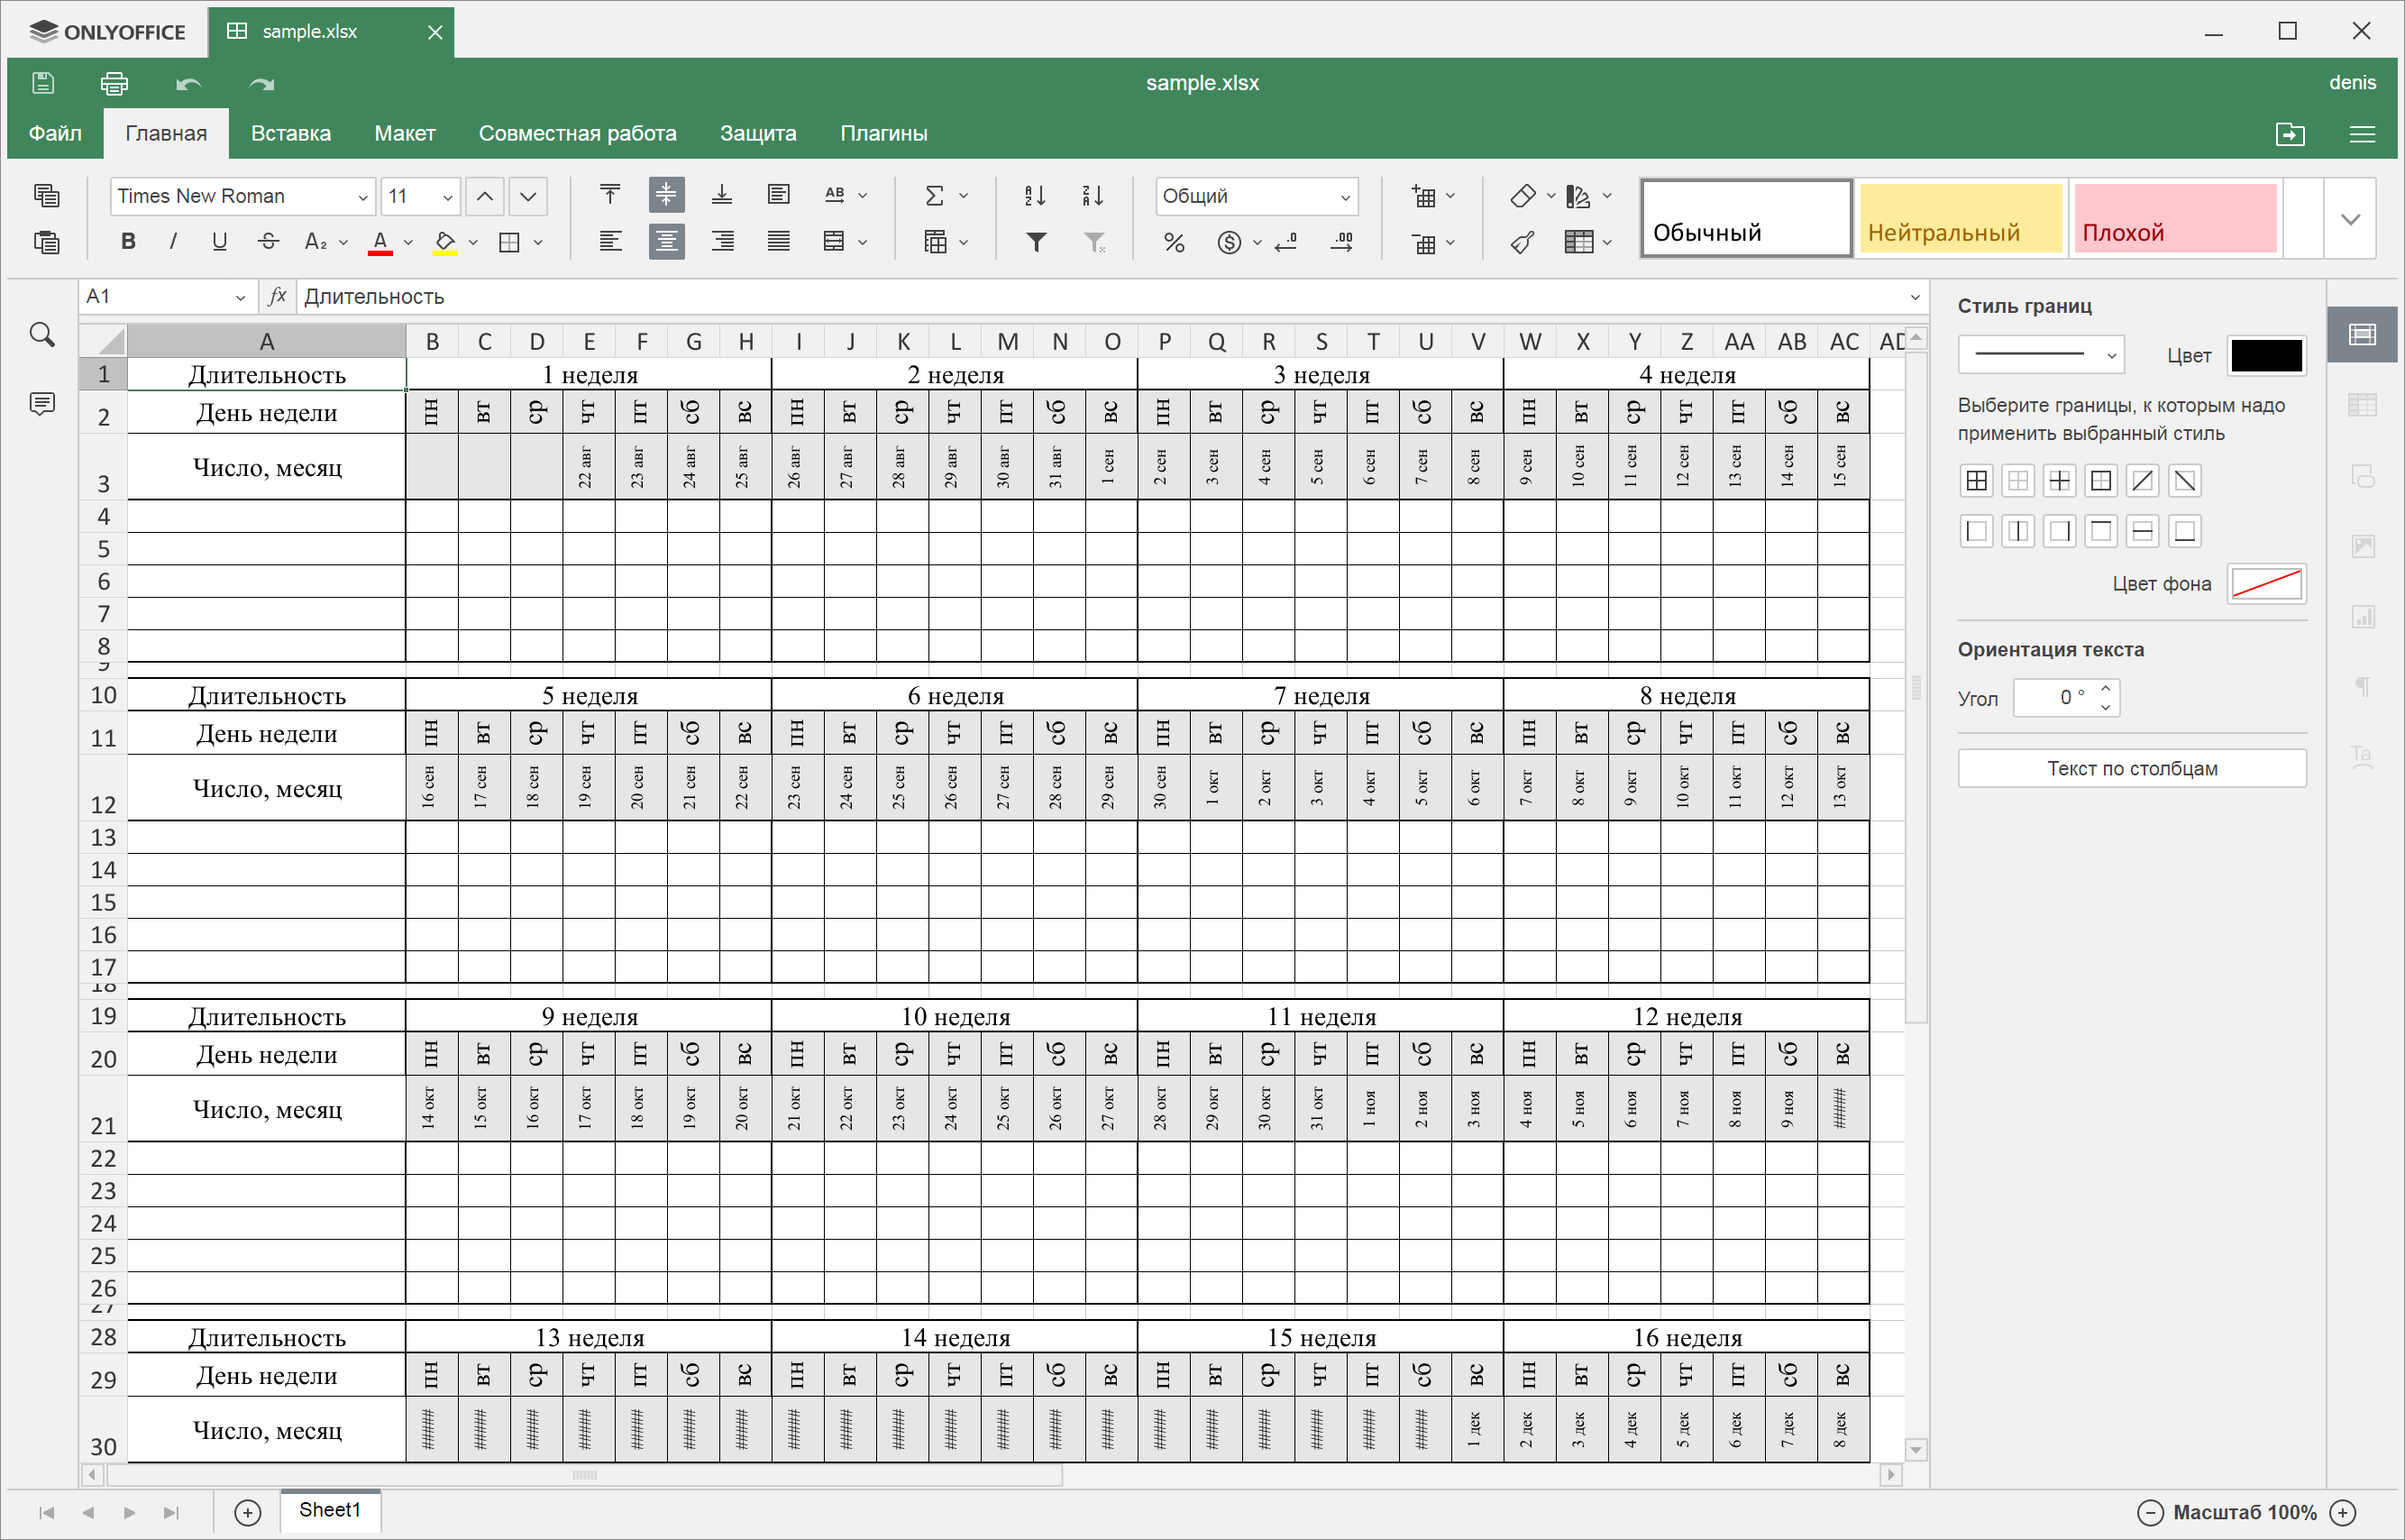
Task: Toggle underline formatting
Action: click(x=220, y=242)
